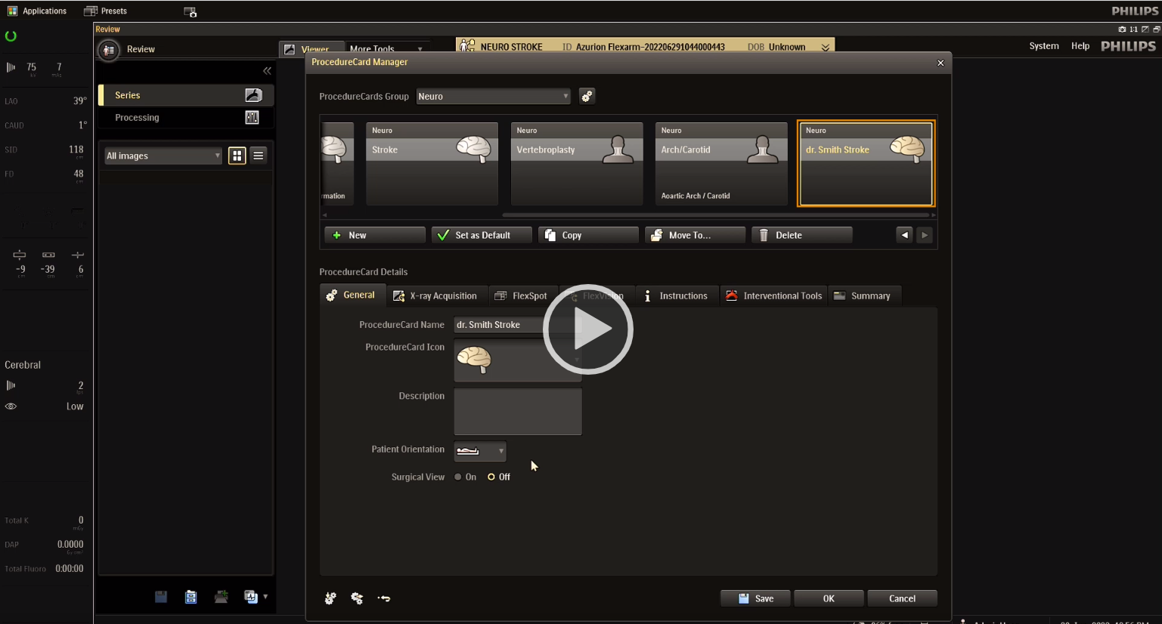Click the Viewer tab

tap(312, 49)
